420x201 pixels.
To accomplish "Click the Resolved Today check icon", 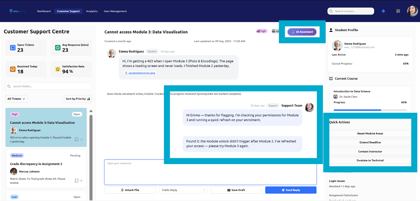I will click(13, 69).
